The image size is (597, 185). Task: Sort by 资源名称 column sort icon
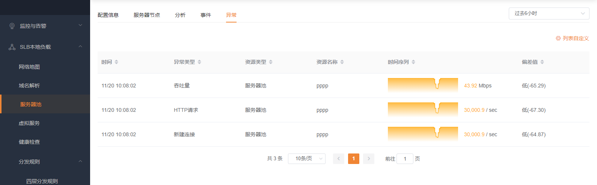(x=342, y=62)
